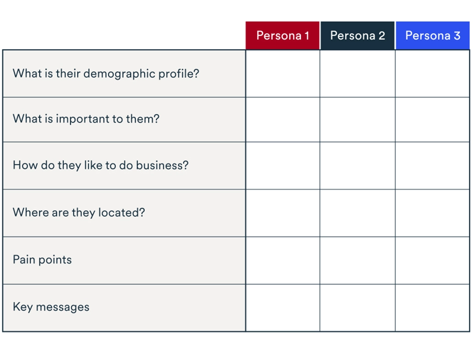Image resolution: width=473 pixels, height=355 pixels.
Task: Click the 'How do they like to do business?' label
Action: point(100,165)
